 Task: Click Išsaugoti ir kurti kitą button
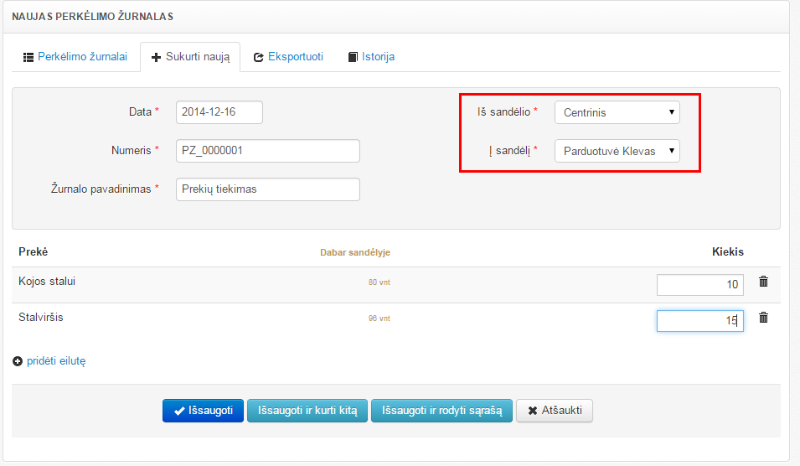307,411
